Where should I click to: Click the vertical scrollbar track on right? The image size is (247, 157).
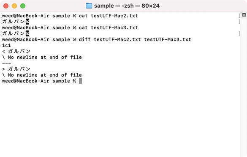(244, 87)
